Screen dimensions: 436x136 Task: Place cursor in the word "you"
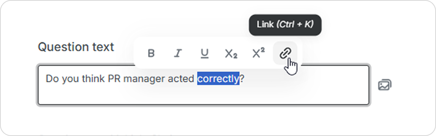pos(70,79)
